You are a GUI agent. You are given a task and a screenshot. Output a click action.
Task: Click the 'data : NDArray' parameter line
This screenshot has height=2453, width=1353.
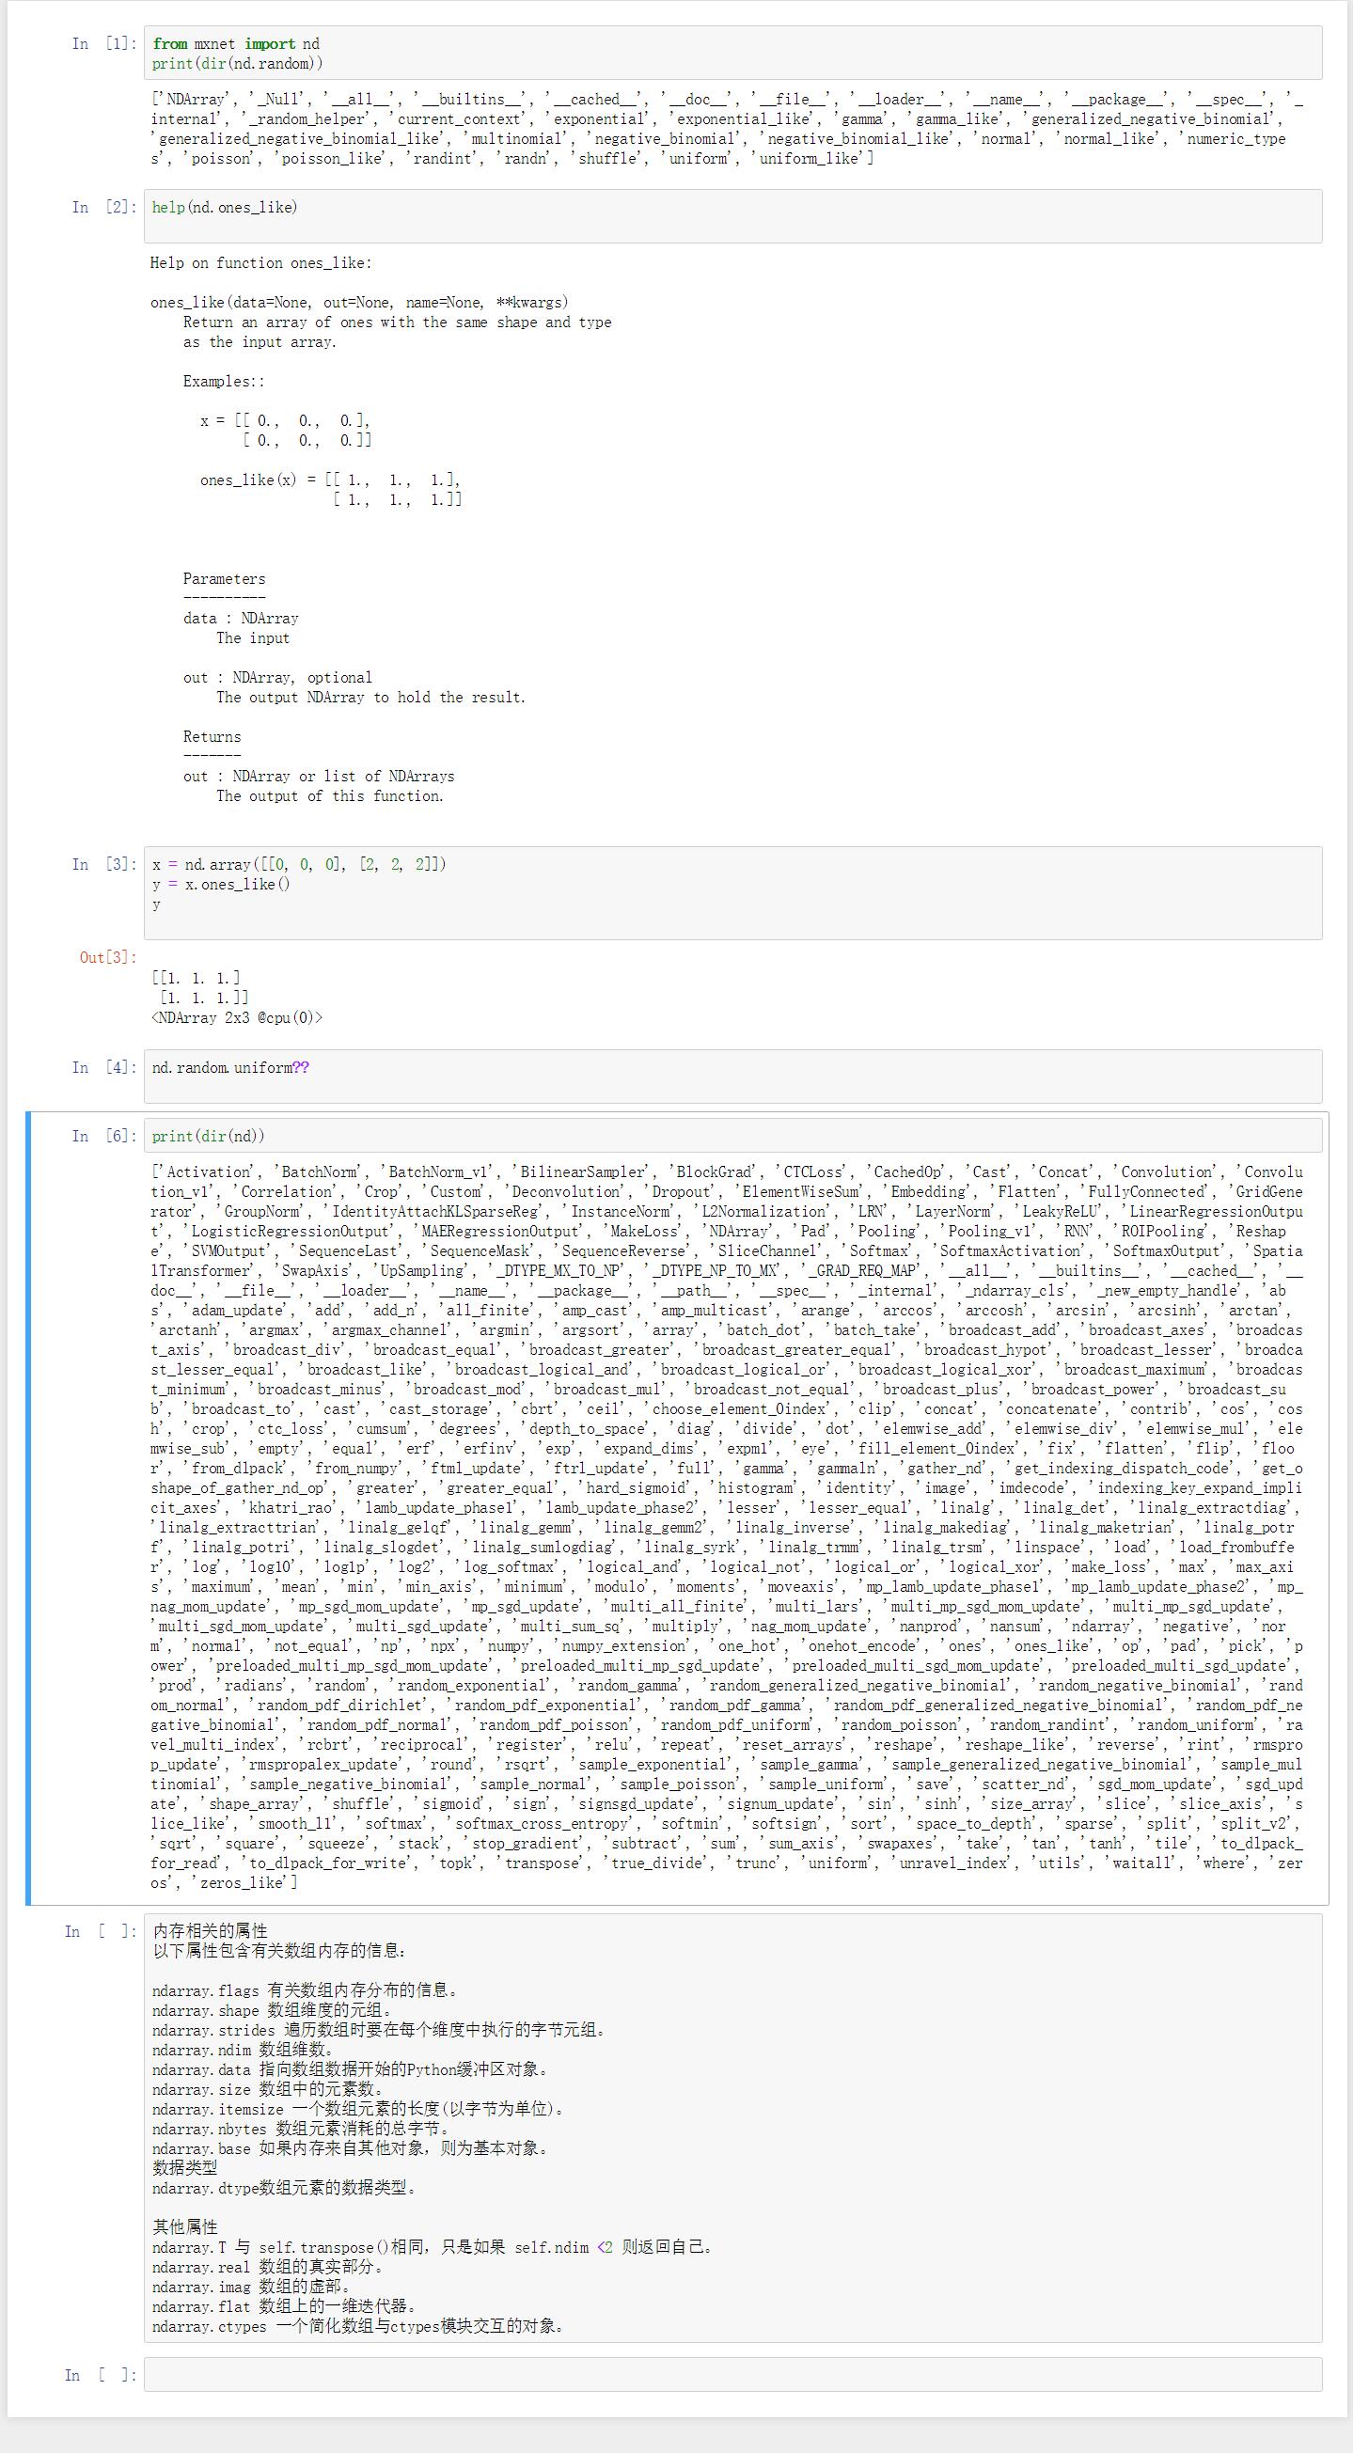(241, 618)
